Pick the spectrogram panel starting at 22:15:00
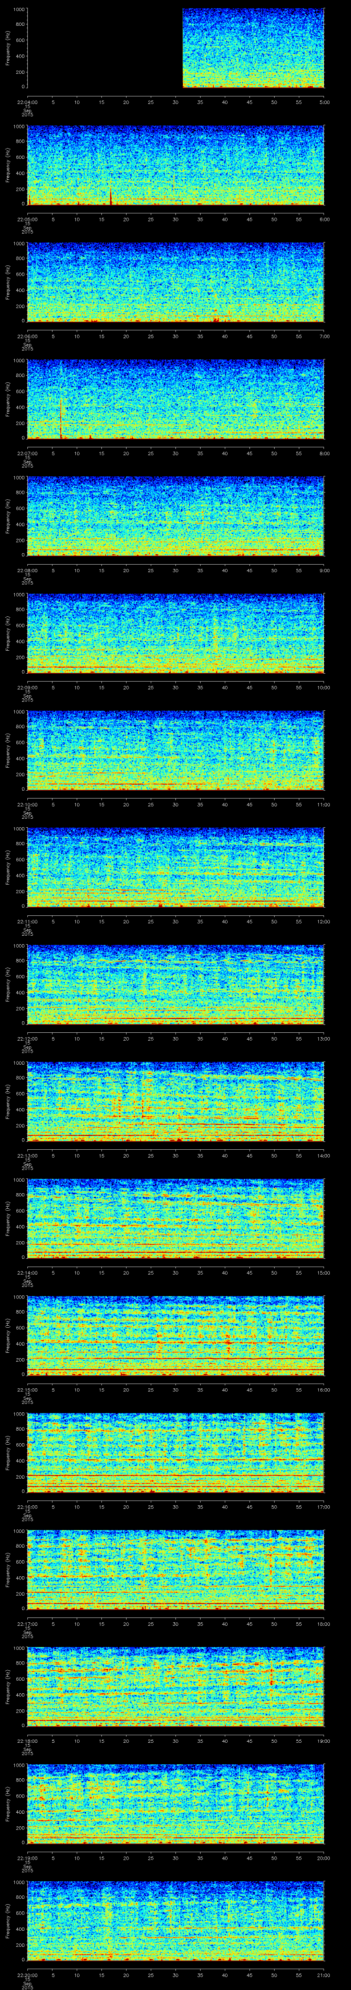The width and height of the screenshot is (351, 1990). coord(176,1336)
